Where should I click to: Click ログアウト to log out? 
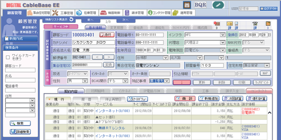(269, 9)
